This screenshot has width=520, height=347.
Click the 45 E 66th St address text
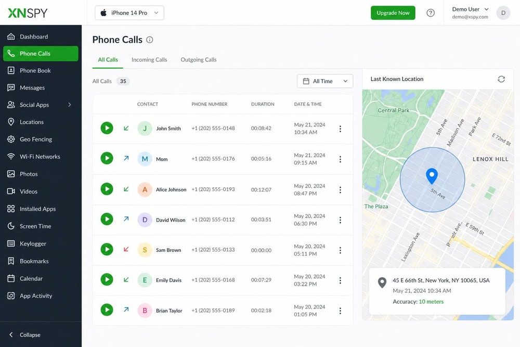coord(441,280)
